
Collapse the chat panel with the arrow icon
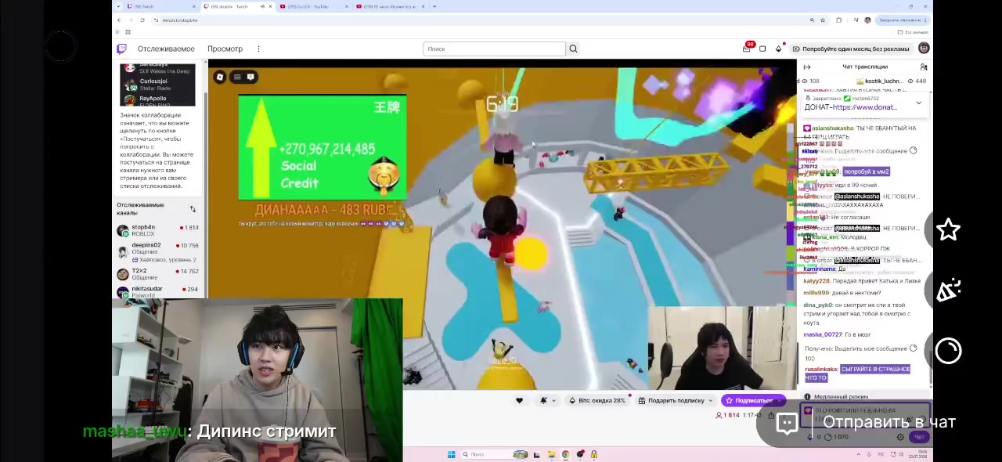(807, 67)
